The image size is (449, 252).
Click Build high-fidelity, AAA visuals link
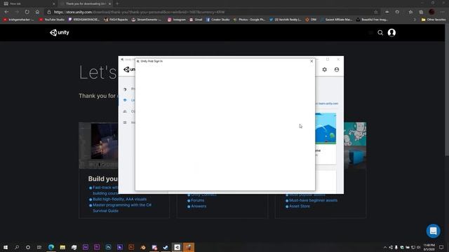(119, 199)
